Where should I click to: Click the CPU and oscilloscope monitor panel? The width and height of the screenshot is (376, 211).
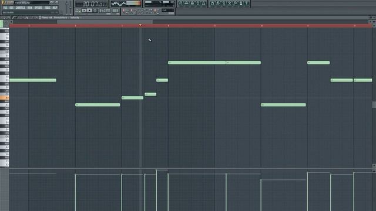pos(126,4)
